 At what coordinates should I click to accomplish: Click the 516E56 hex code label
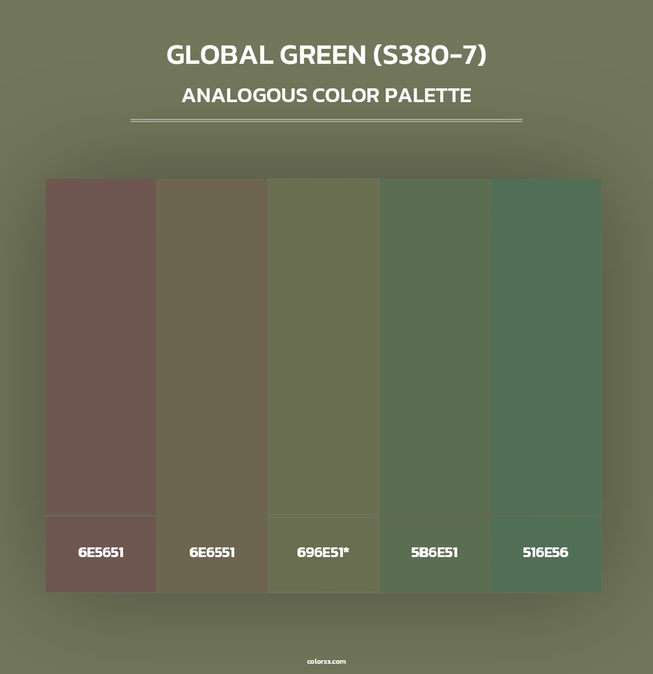coord(546,552)
